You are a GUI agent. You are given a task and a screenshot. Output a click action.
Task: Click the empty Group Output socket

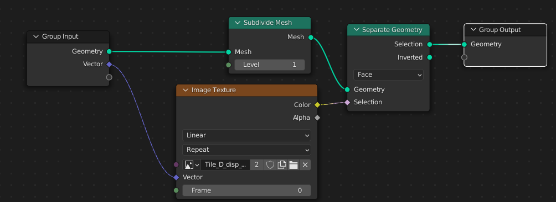464,57
